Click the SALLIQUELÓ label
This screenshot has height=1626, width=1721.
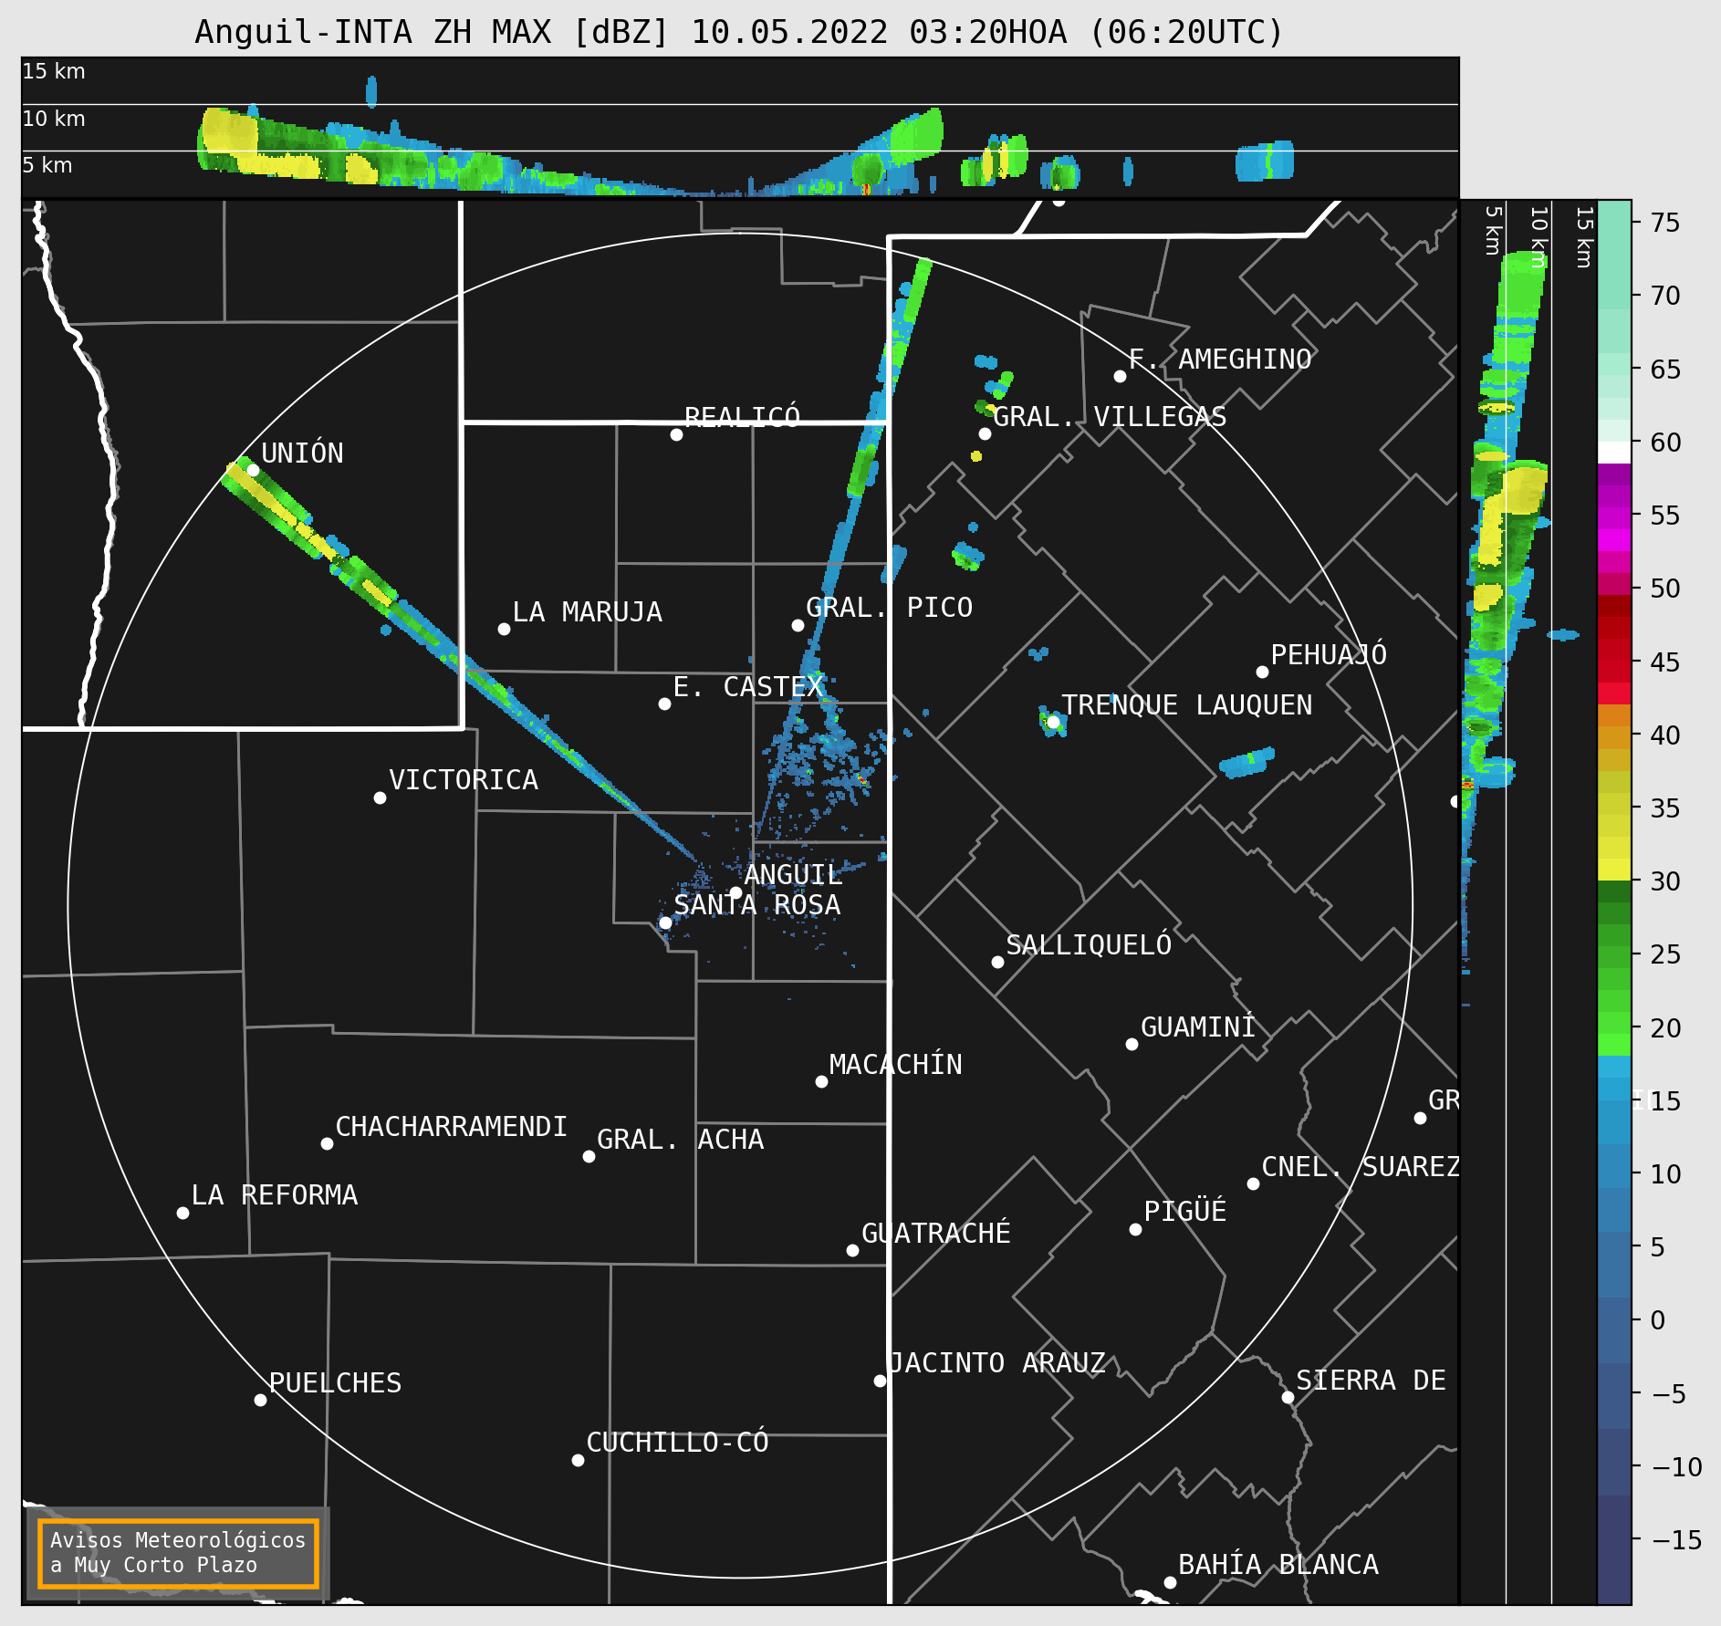pyautogui.click(x=1089, y=944)
